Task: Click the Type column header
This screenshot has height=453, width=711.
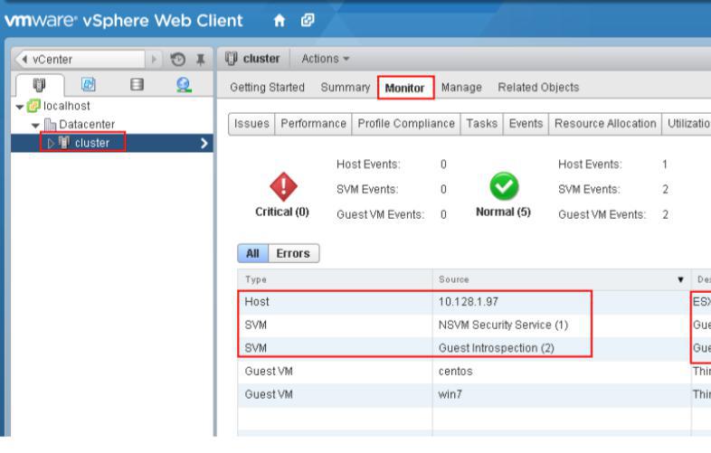Action: [335, 279]
